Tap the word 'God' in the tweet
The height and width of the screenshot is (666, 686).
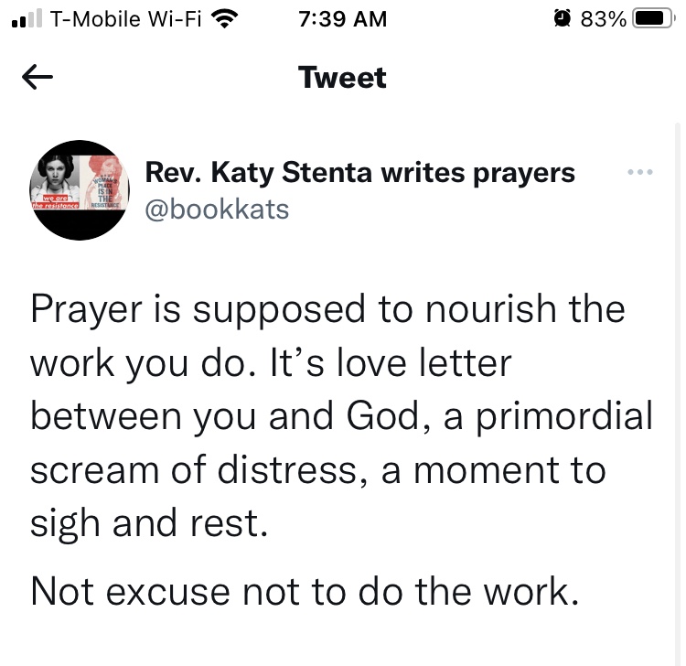coord(370,416)
